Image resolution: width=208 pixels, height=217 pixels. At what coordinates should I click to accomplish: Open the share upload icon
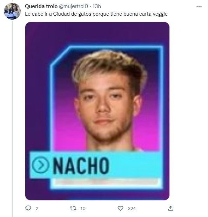pos(170,208)
